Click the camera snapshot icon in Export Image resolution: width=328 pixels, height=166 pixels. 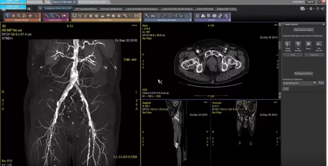[215, 16]
